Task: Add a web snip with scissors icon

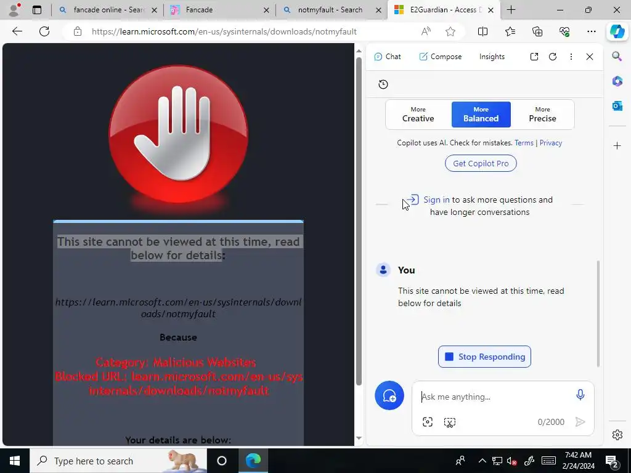Action: tap(449, 422)
